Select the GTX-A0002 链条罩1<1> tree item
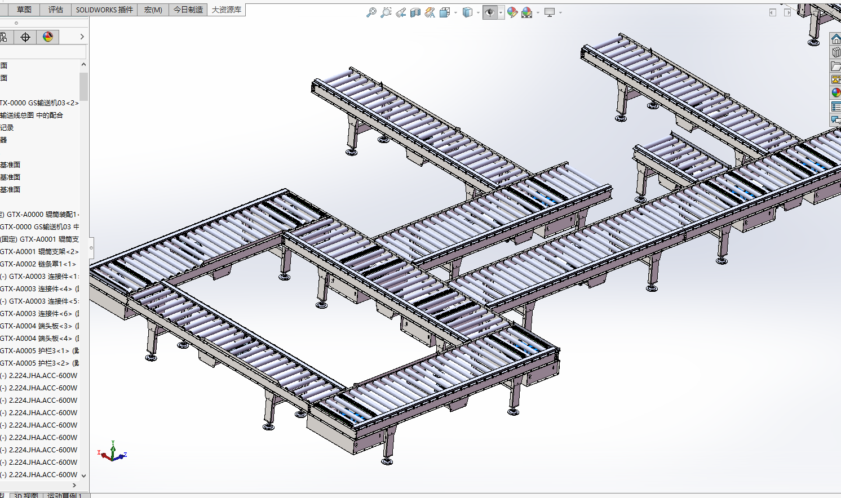The height and width of the screenshot is (498, 841). click(x=38, y=264)
